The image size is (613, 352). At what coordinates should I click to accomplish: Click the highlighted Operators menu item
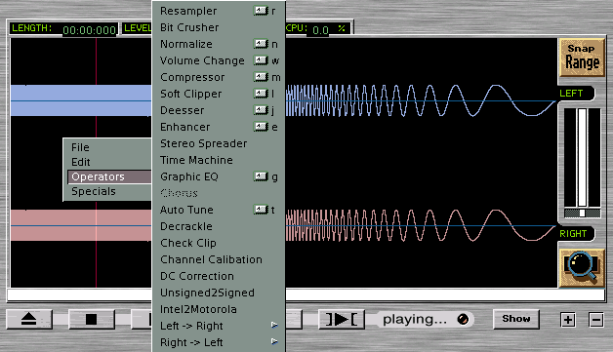pyautogui.click(x=109, y=176)
